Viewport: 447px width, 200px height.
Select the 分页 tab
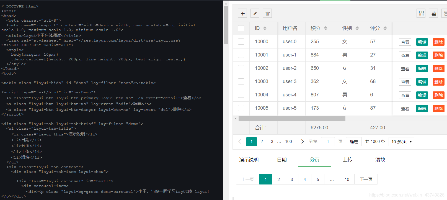[x=314, y=160]
